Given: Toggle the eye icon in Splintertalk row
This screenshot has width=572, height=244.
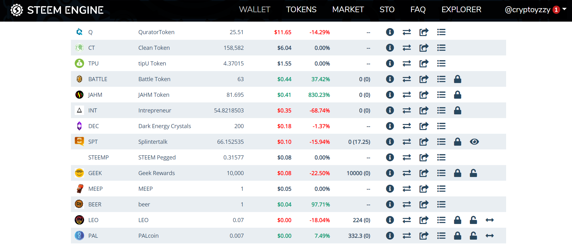Looking at the screenshot, I should click(474, 142).
